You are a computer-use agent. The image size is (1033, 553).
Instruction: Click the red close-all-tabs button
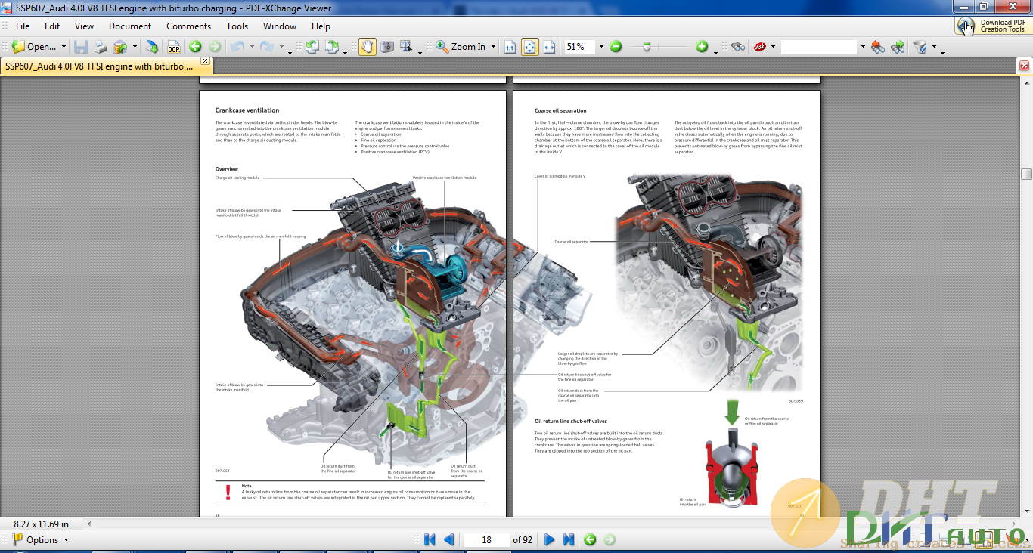(1025, 66)
